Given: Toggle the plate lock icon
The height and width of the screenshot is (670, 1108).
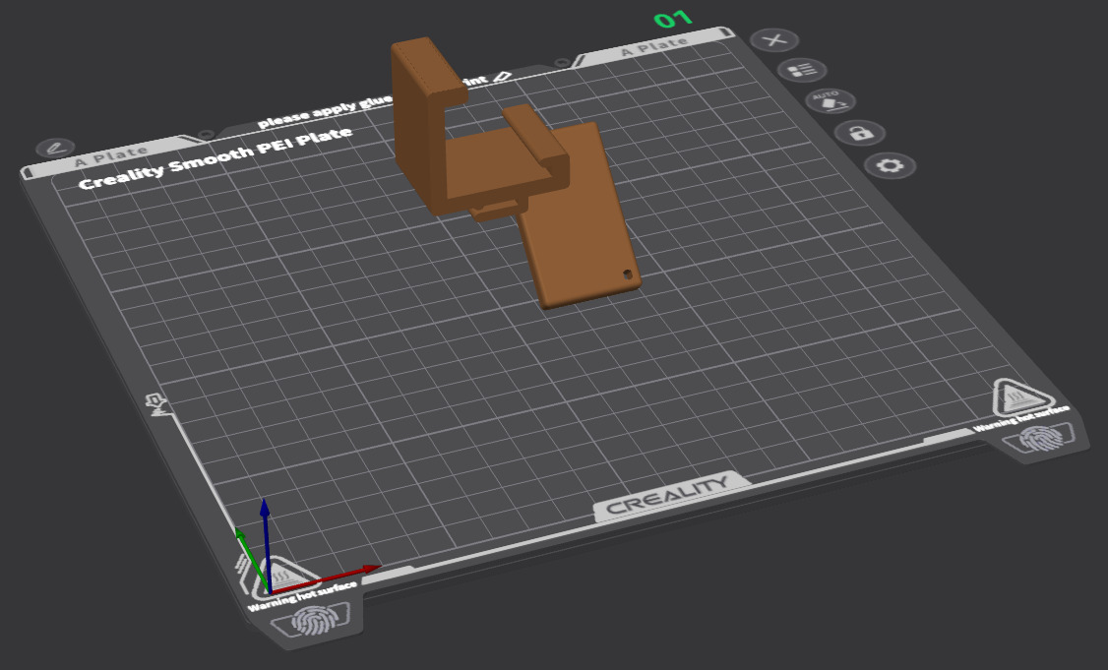Looking at the screenshot, I should tap(860, 133).
